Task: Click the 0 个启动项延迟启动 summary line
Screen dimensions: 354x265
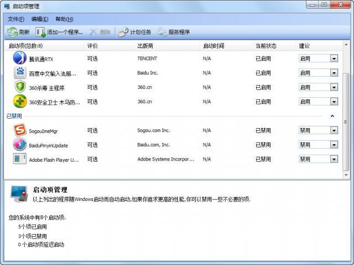Action: coord(41,245)
